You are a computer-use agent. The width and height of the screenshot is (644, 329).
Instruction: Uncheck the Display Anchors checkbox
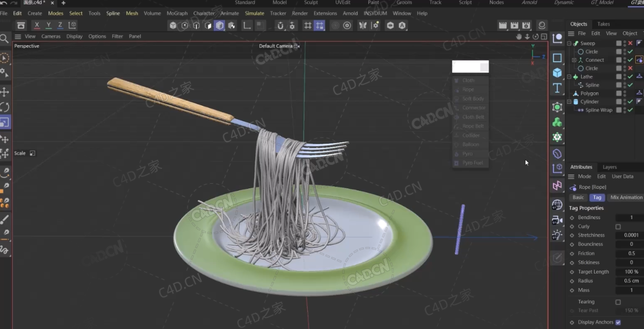tap(618, 322)
